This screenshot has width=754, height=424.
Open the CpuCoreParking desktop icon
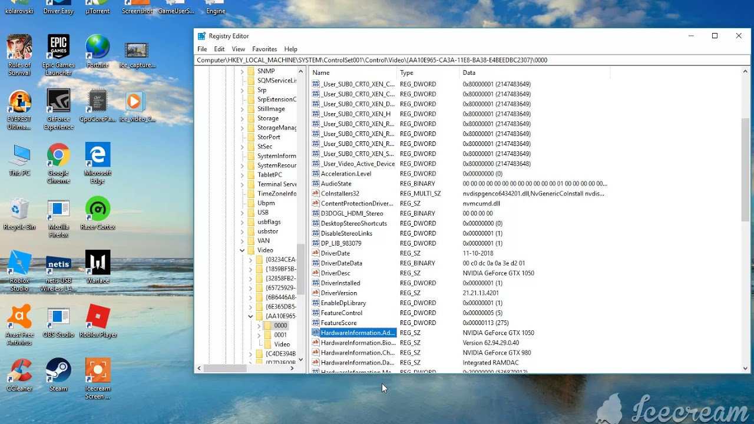pyautogui.click(x=97, y=106)
